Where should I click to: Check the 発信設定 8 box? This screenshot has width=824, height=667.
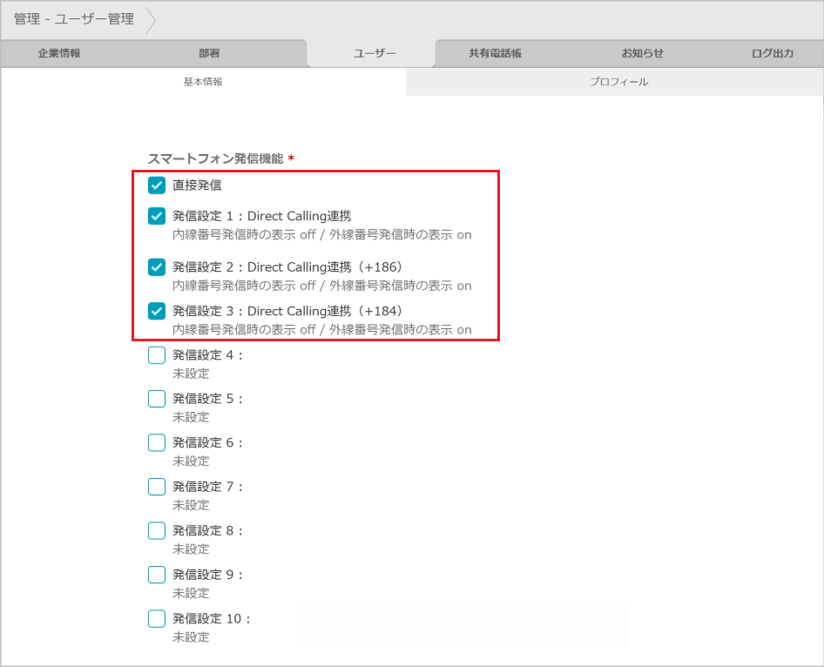pyautogui.click(x=157, y=530)
